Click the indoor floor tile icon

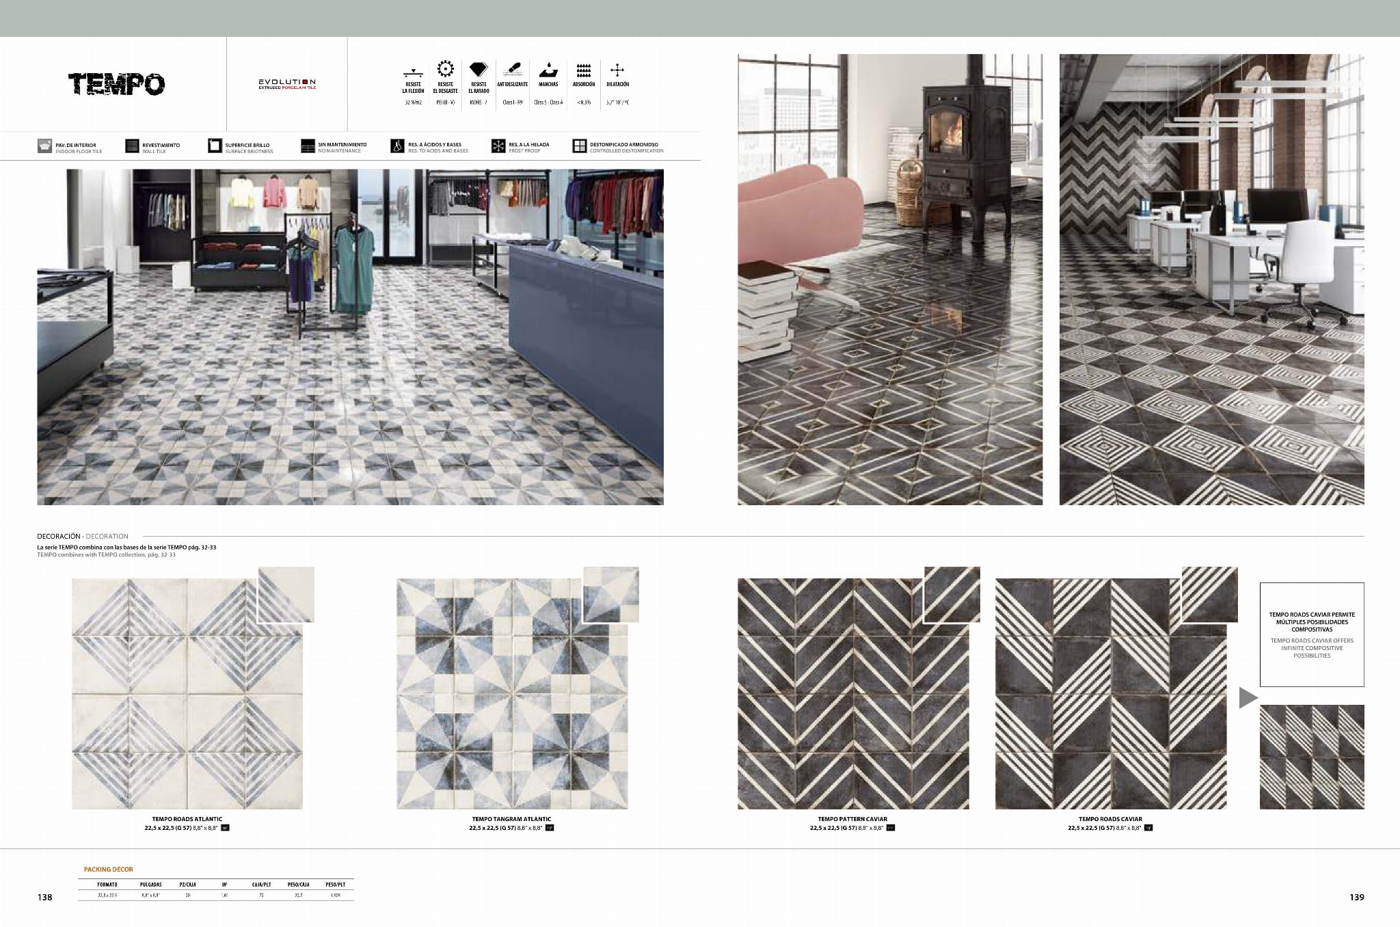click(x=44, y=146)
